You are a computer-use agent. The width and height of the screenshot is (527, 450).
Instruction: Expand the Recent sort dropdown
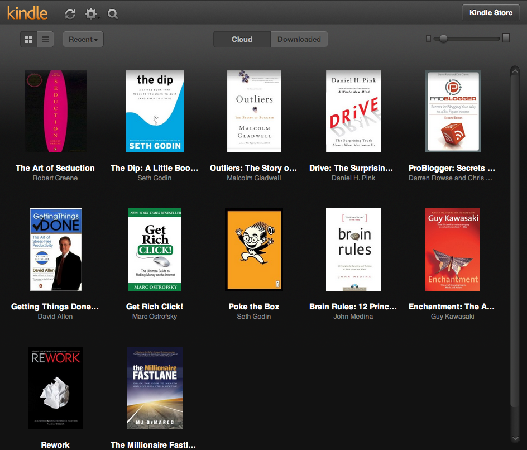pyautogui.click(x=83, y=39)
